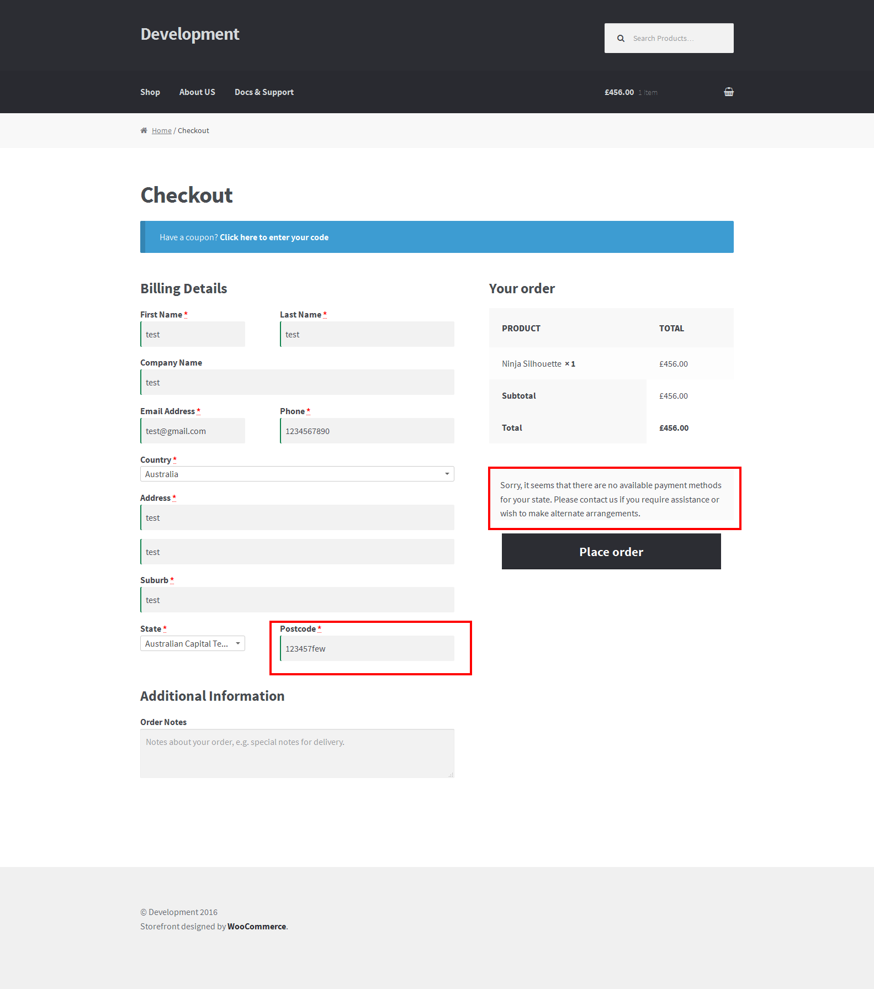Open the Shop menu item
Viewport: 874px width, 989px height.
click(150, 92)
